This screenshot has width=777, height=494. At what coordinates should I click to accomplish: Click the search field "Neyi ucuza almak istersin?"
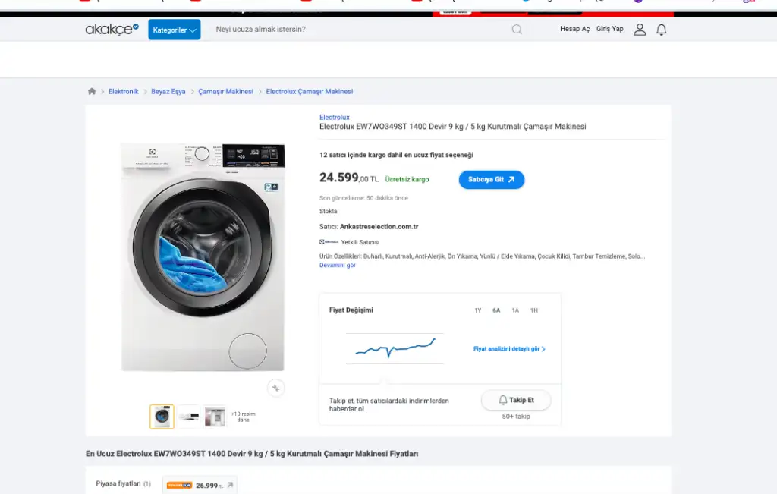(357, 30)
